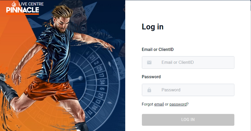
Task: Open the forgot email link
Action: [x=159, y=104]
